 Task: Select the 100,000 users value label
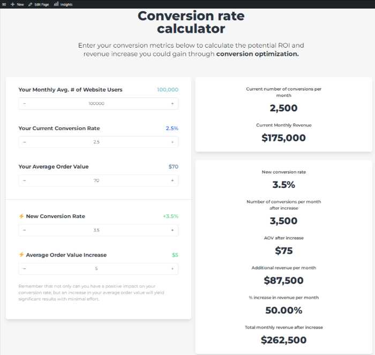coord(168,89)
